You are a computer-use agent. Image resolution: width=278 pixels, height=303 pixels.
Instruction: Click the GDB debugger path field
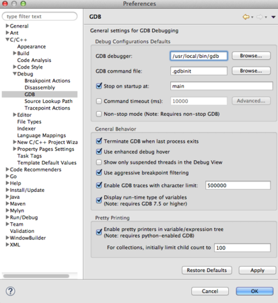[x=199, y=56]
